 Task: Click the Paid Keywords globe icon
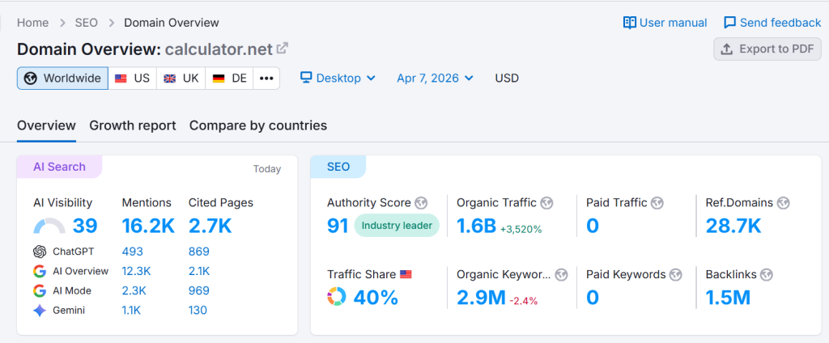[675, 274]
